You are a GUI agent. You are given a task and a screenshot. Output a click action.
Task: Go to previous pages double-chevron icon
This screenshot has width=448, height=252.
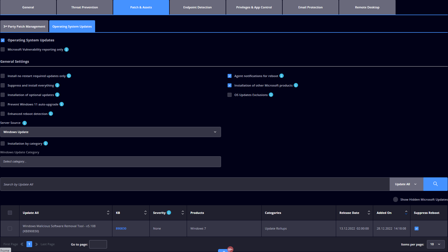[x=22, y=244]
